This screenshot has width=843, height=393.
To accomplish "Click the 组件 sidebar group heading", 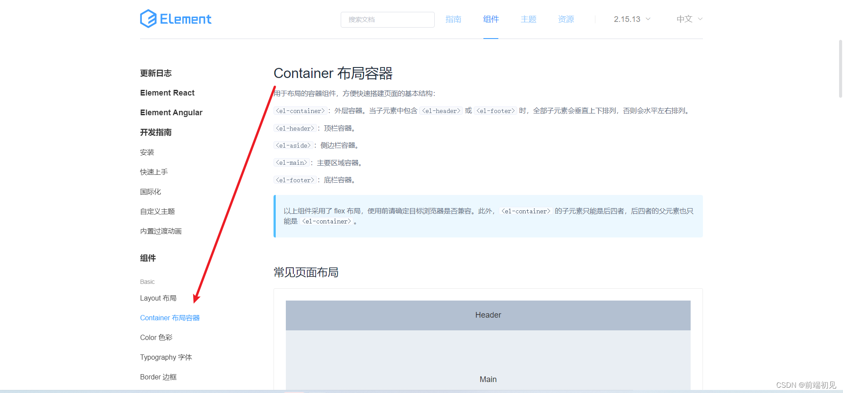I will pos(148,258).
